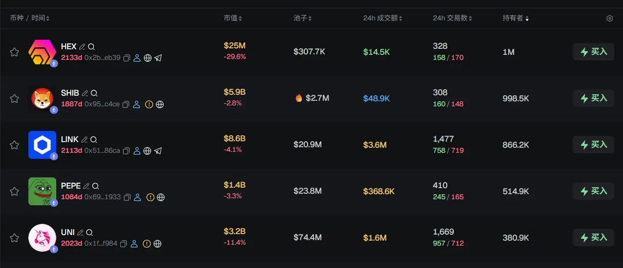Click the 币种 / 时间 column header
Screen dimensions: 623x268
click(x=29, y=18)
